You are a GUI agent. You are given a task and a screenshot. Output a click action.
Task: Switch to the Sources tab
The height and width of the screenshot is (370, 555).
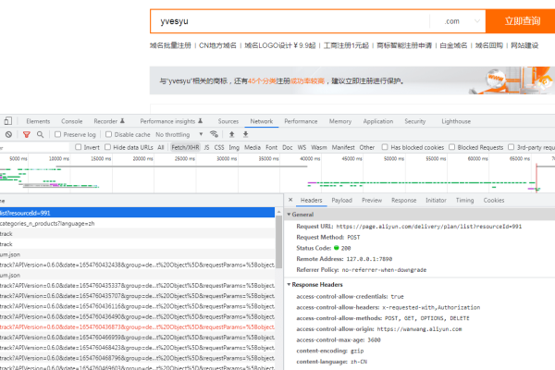[x=228, y=121]
